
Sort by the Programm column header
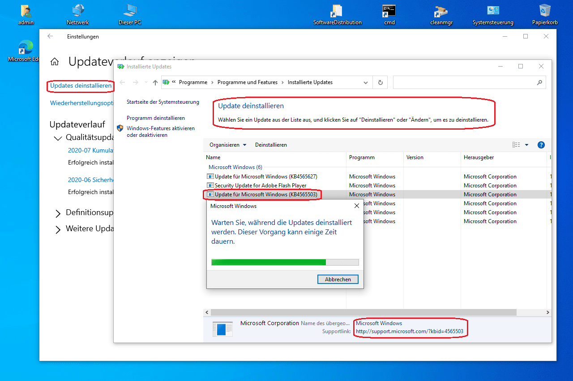tap(375, 157)
